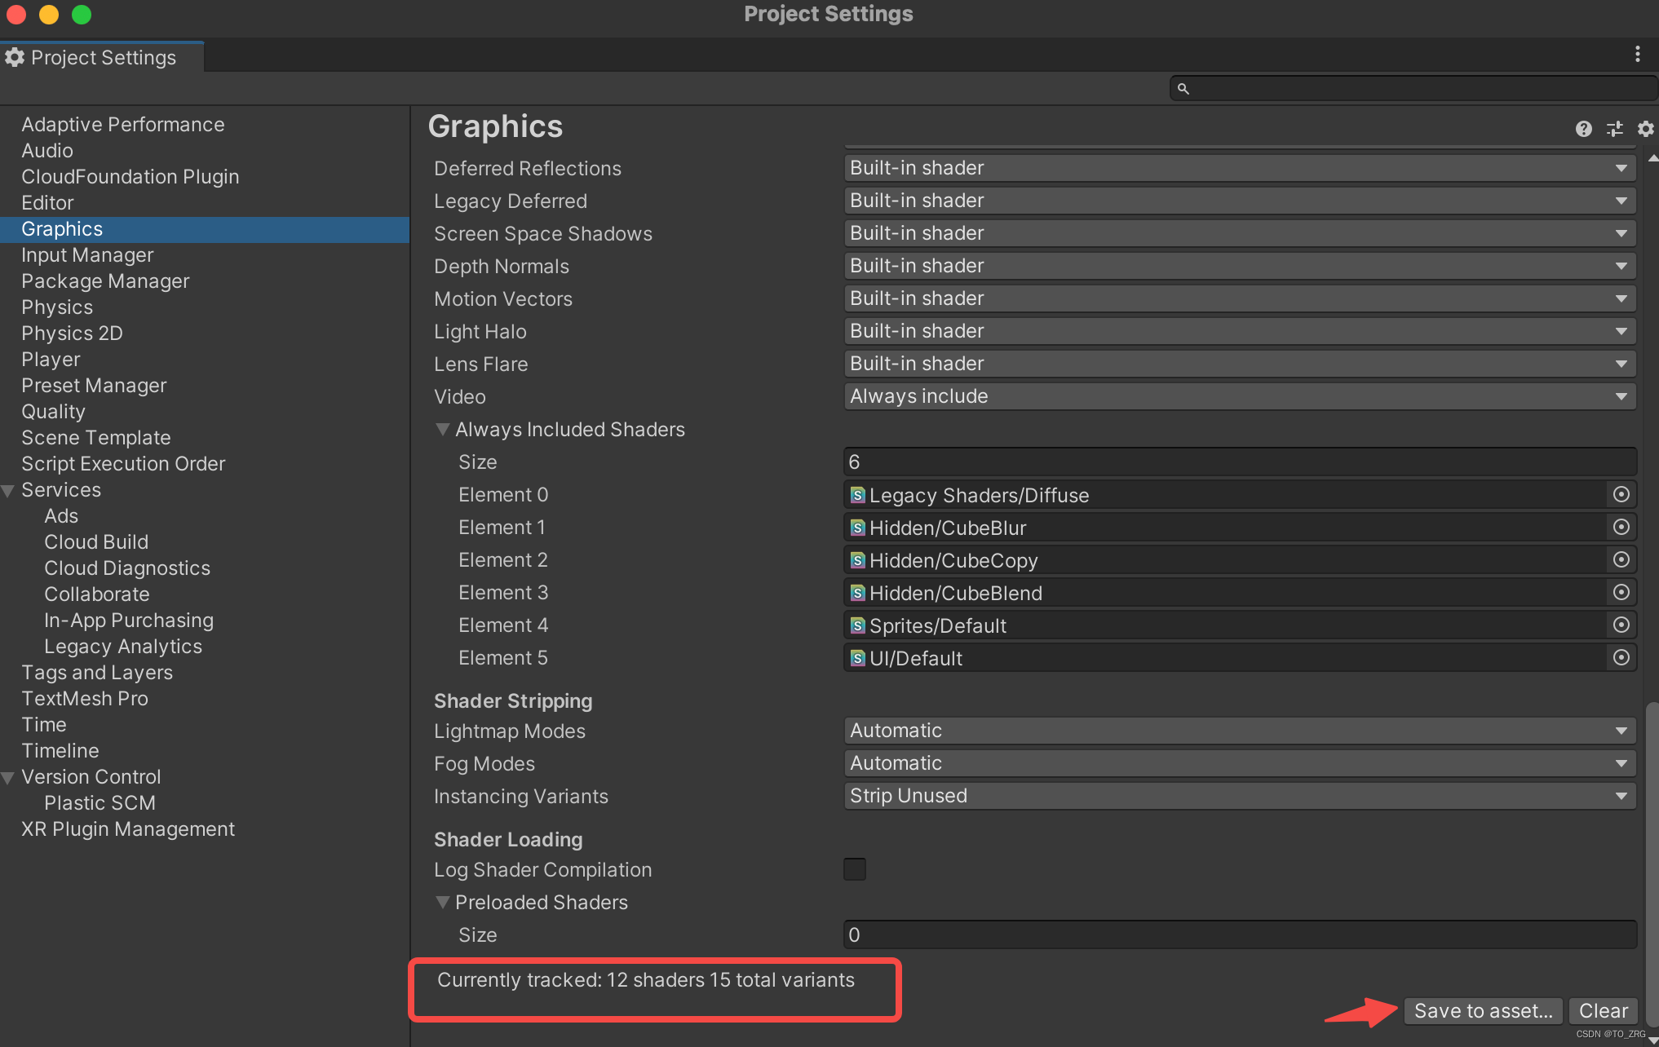Viewport: 1659px width, 1047px height.
Task: Switch to the Quality settings category
Action: pyautogui.click(x=53, y=412)
